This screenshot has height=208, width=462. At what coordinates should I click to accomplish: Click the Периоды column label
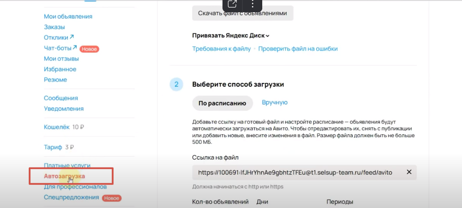pyautogui.click(x=340, y=202)
